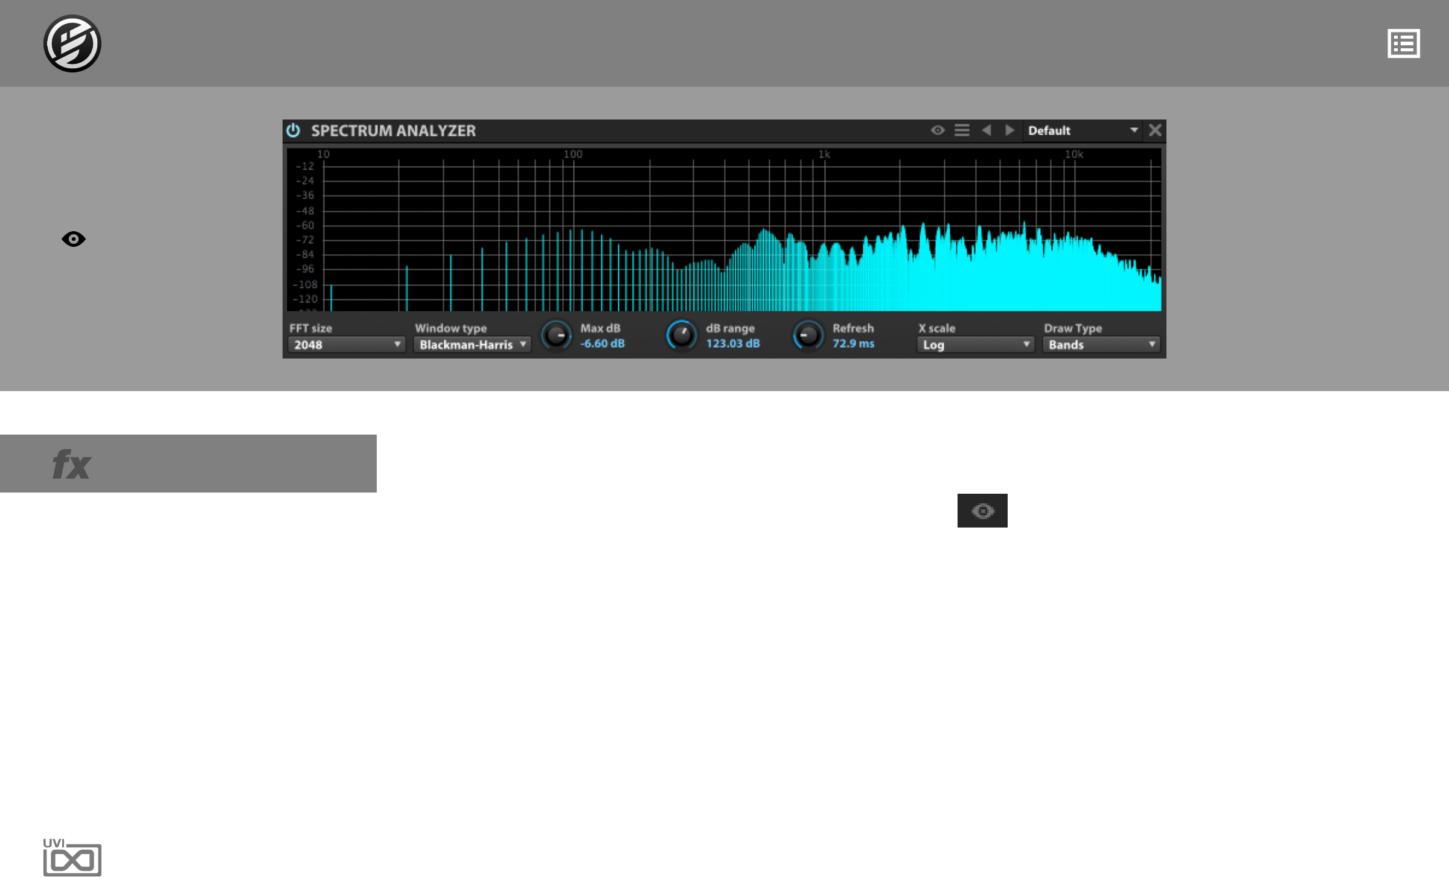Viewport: 1449px width, 877px height.
Task: Open the preset hamburger menu icon
Action: pyautogui.click(x=962, y=130)
